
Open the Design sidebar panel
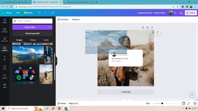[5, 21]
